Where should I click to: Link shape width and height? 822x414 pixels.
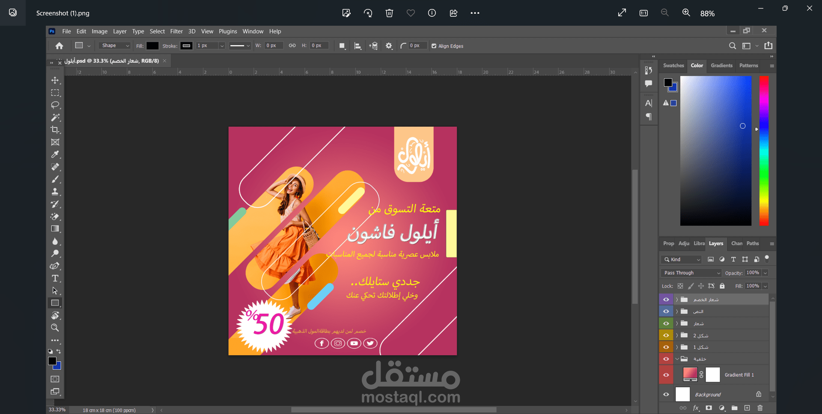coord(292,45)
